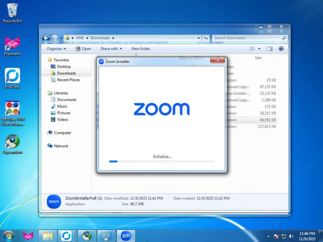The height and width of the screenshot is (242, 323).
Task: Select the file row sized 25 KB
Action: [x=252, y=80]
